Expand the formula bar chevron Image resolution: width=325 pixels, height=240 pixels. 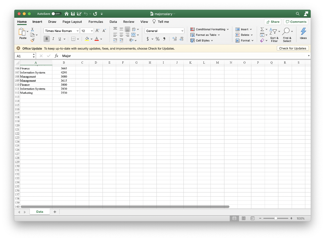point(308,56)
